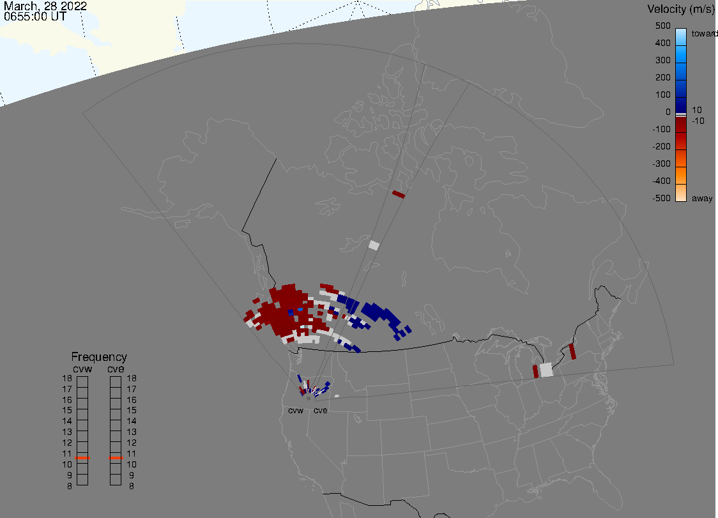Click the light grey box near the Great Lakes
The width and height of the screenshot is (718, 518).
[x=546, y=370]
